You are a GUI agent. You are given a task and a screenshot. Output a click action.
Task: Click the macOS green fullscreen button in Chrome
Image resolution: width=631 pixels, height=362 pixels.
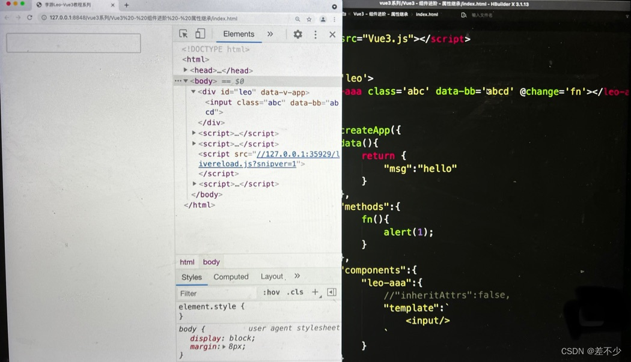coord(23,4)
